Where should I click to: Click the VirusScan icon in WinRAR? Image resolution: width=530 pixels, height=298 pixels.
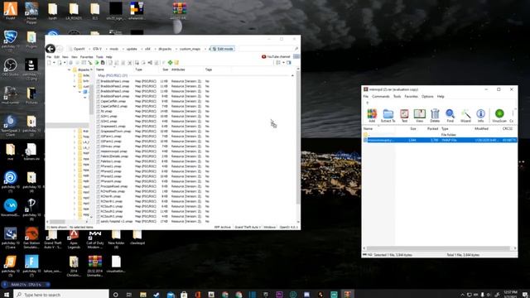point(499,115)
